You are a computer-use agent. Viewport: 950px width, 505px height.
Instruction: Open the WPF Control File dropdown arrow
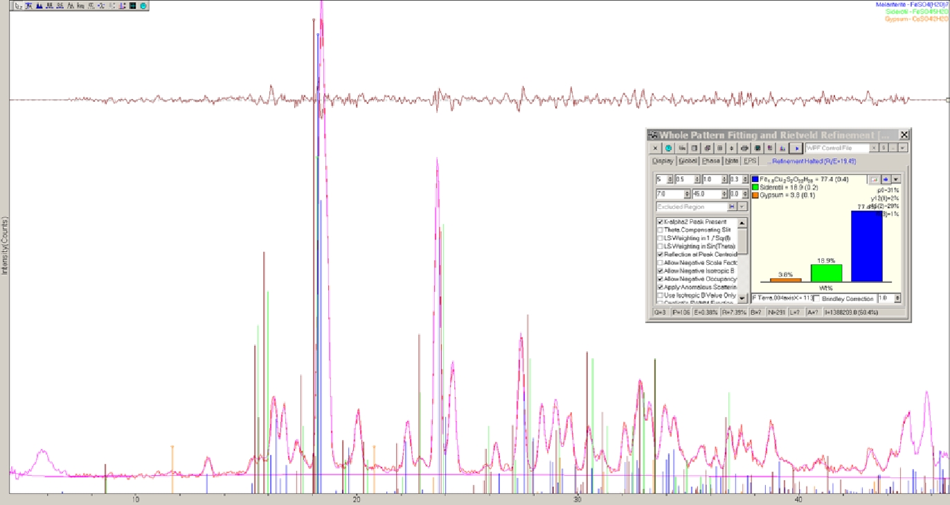click(x=902, y=148)
